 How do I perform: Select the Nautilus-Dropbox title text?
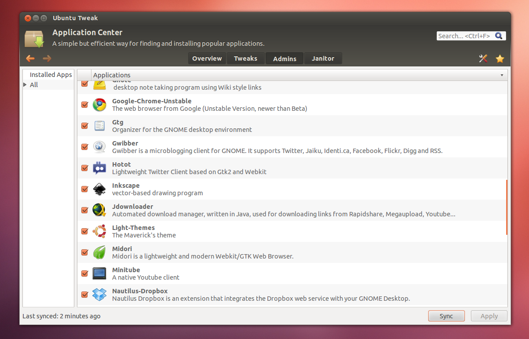pos(140,291)
